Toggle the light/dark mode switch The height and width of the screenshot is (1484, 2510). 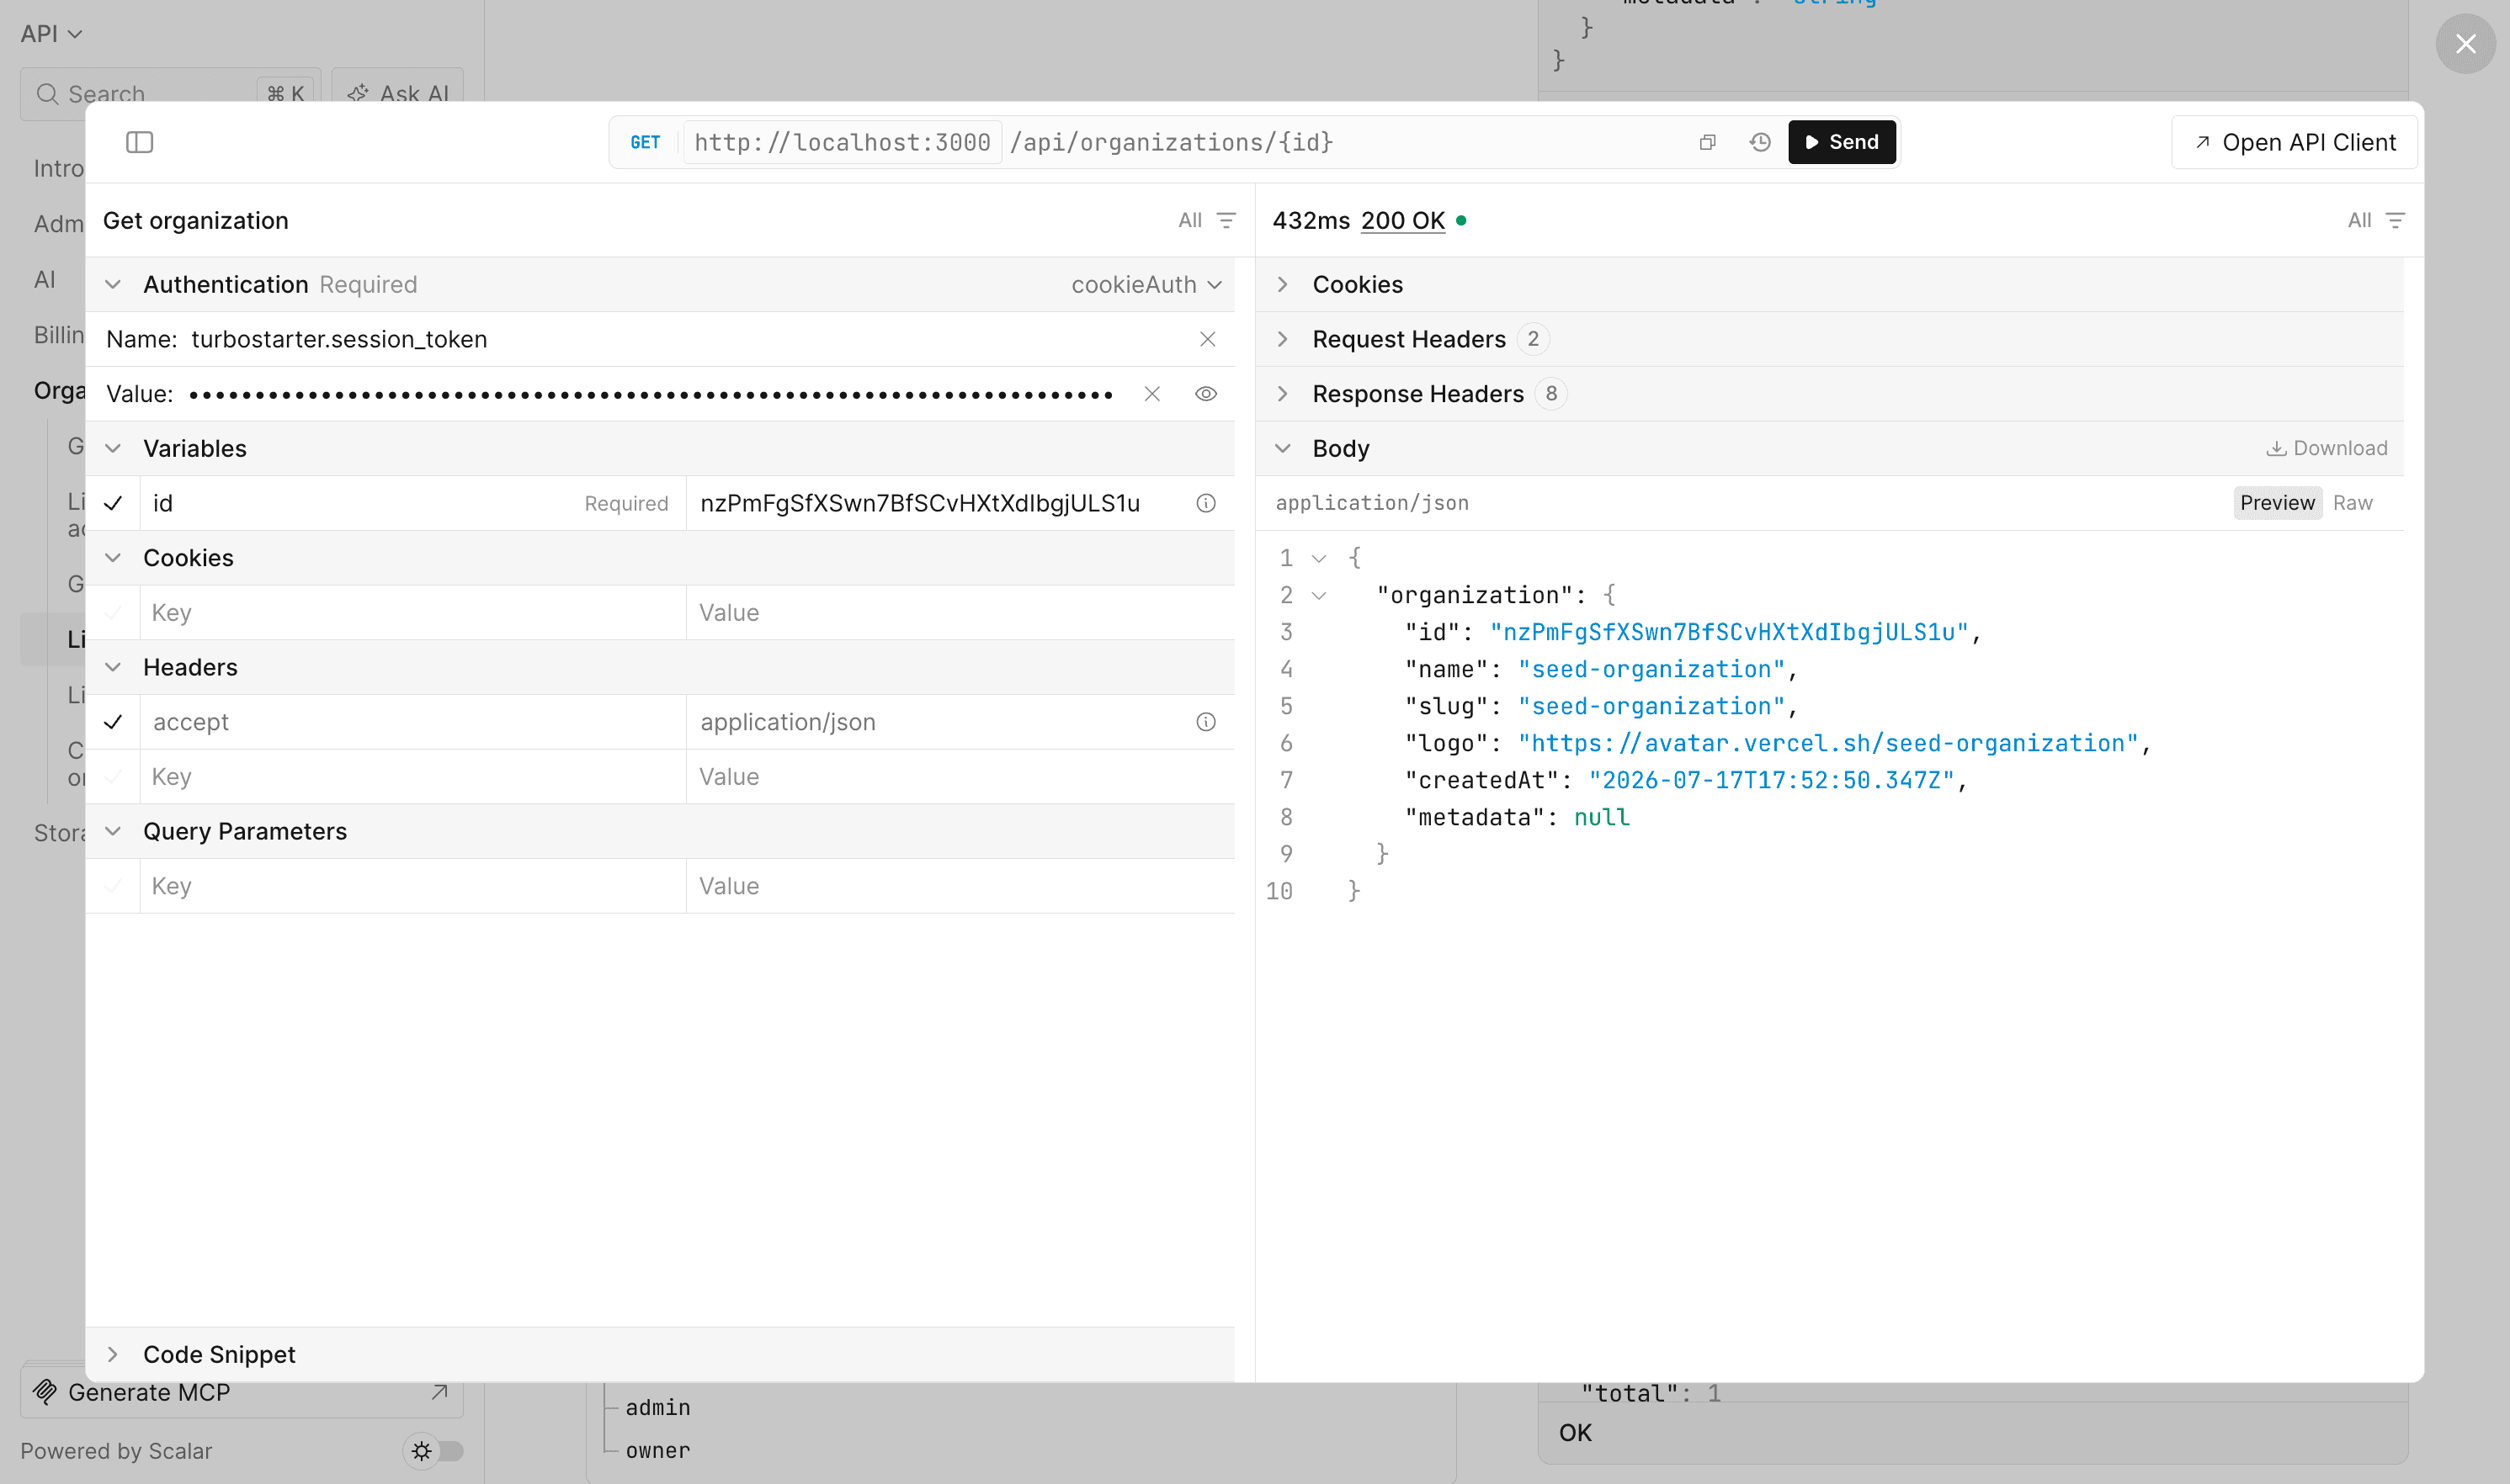[x=434, y=1451]
